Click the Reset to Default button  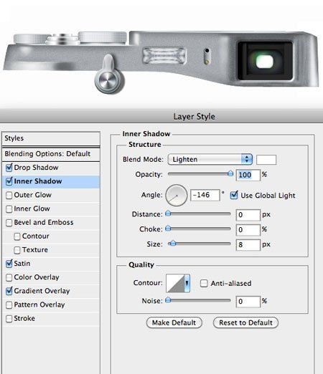pos(245,322)
